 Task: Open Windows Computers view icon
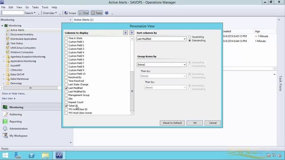pyautogui.click(x=8, y=52)
